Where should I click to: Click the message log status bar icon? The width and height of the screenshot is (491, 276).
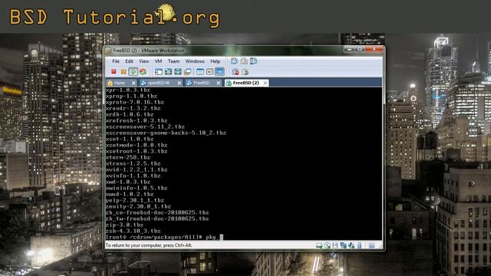371,245
